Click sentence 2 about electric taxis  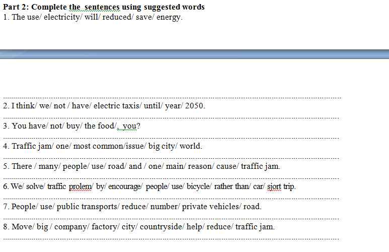click(104, 106)
